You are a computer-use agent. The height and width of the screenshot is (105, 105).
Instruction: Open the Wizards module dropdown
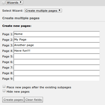pos(14,3)
